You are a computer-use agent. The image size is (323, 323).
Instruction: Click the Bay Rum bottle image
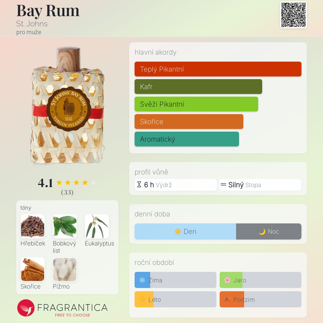(68, 106)
